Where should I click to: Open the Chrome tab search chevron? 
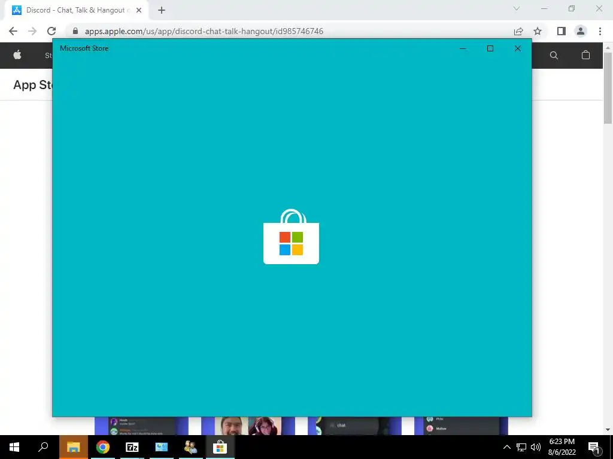[517, 8]
